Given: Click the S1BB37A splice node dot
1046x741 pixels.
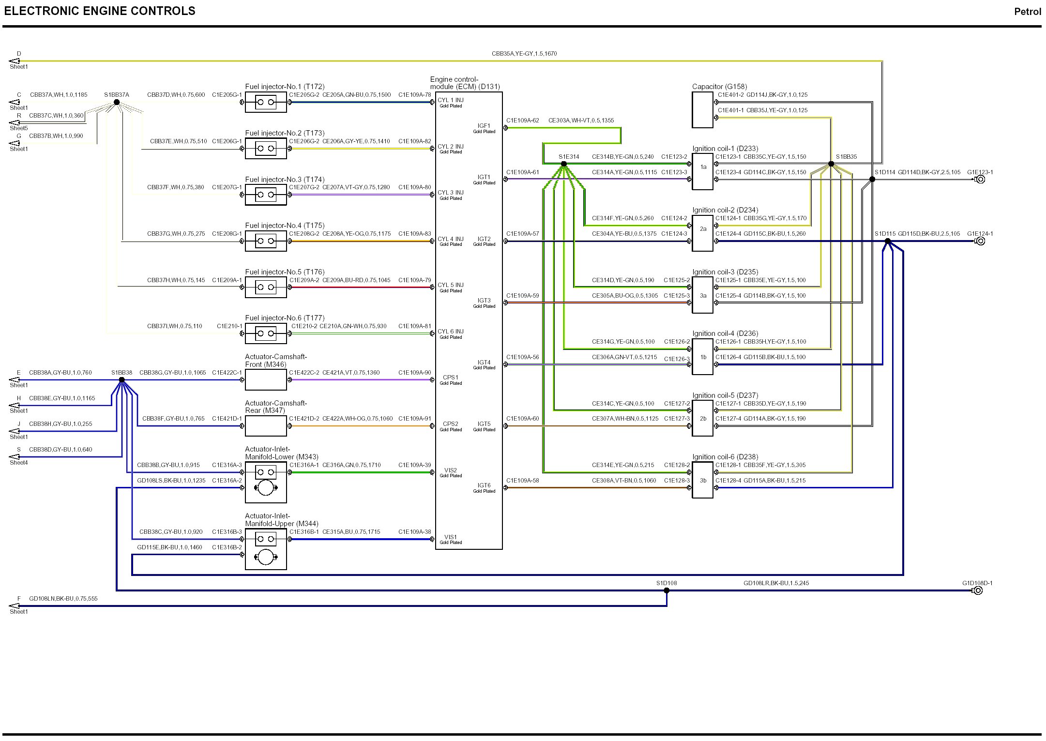Looking at the screenshot, I should pyautogui.click(x=117, y=103).
